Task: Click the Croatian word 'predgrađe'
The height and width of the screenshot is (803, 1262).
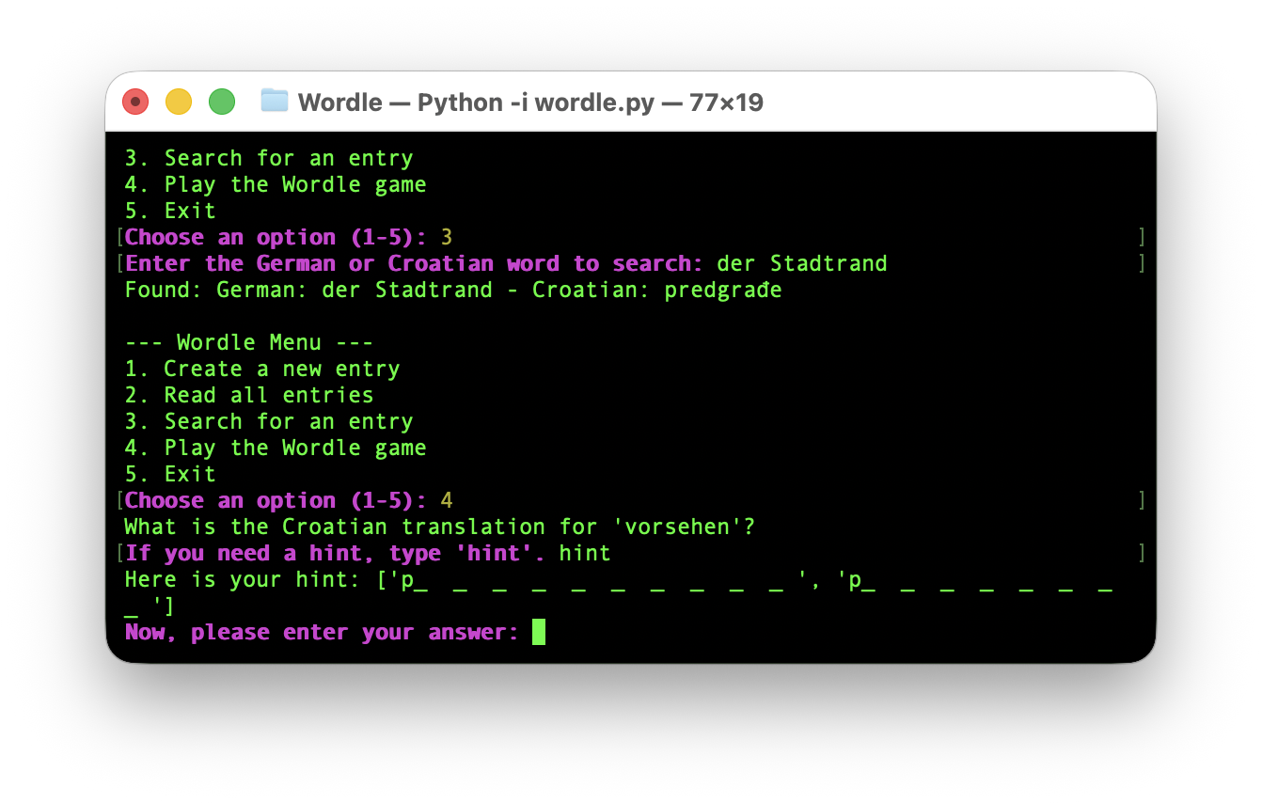Action: click(x=722, y=290)
